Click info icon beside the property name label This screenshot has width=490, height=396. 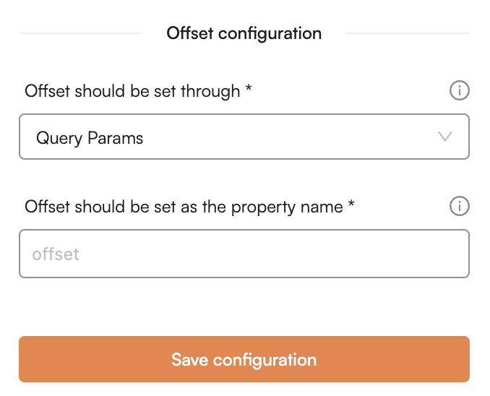pyautogui.click(x=460, y=207)
